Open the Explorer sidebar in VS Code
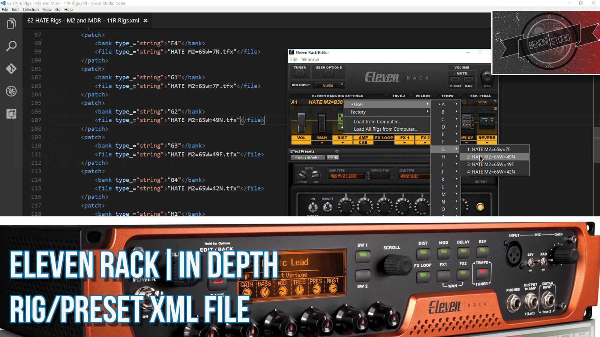Screen dimensions: 600x337 pyautogui.click(x=11, y=23)
